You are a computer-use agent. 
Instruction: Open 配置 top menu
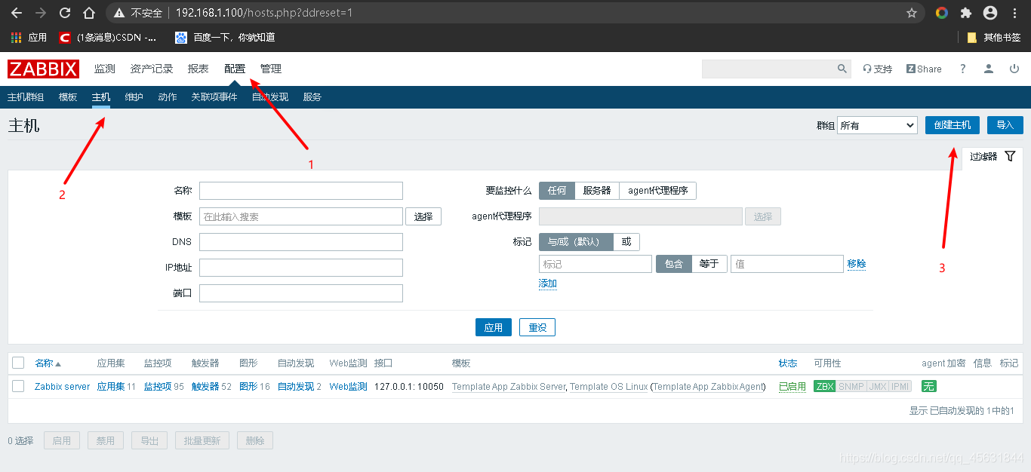tap(235, 69)
